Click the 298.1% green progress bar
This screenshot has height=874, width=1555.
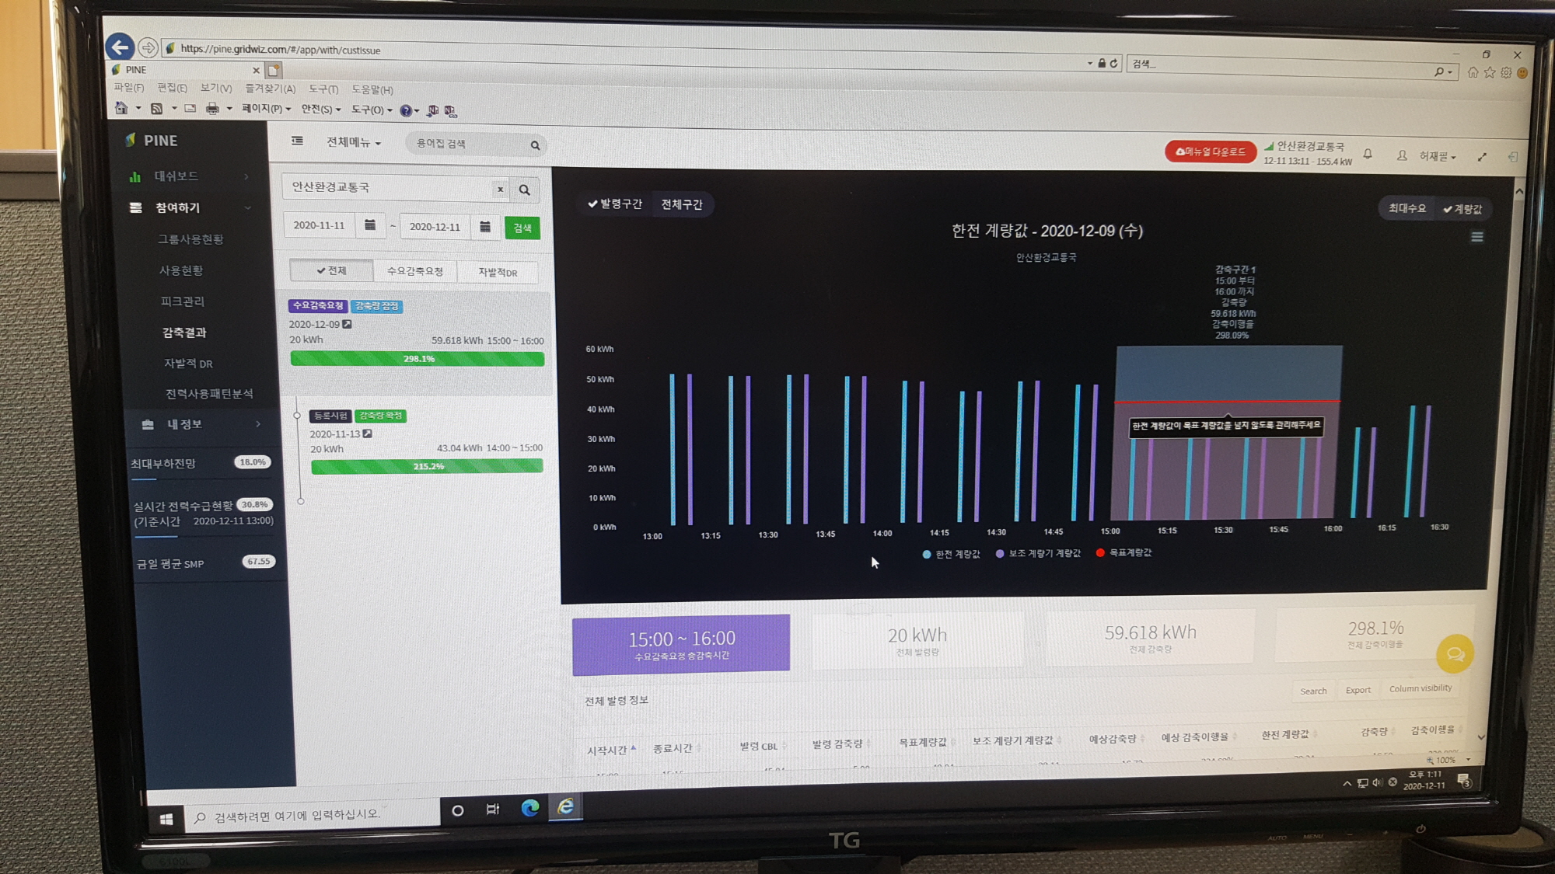(x=418, y=359)
